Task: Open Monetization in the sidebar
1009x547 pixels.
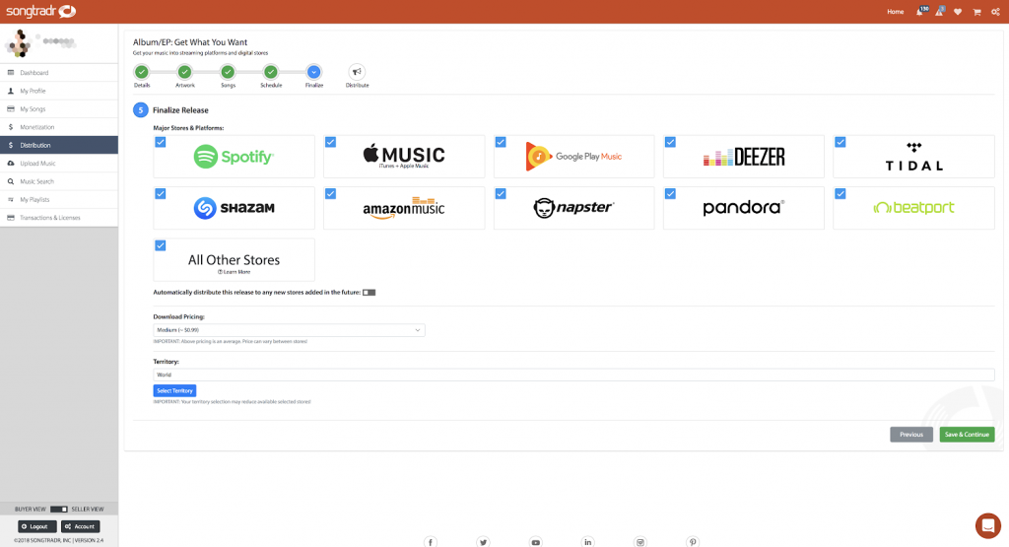Action: coord(59,127)
